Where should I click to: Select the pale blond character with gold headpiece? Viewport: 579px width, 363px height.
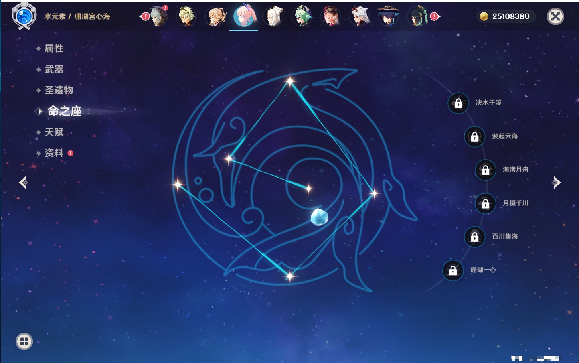pos(186,16)
